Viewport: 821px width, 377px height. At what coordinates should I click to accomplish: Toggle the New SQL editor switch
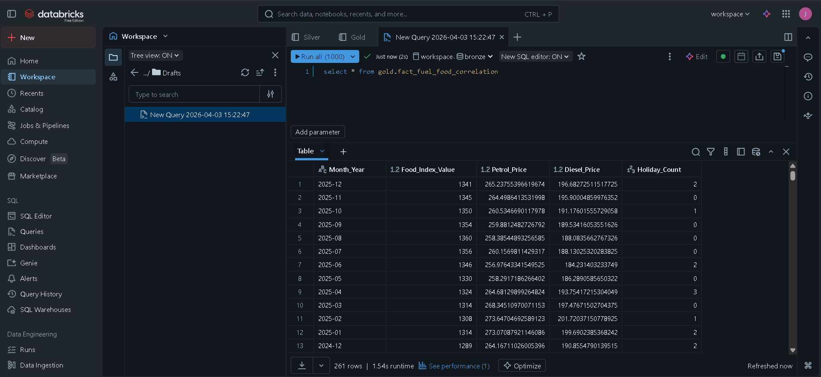point(535,56)
